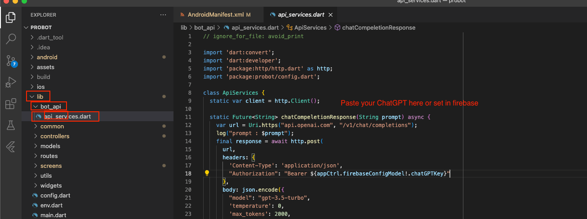Open the Search view icon
The width and height of the screenshot is (587, 219).
[10, 39]
